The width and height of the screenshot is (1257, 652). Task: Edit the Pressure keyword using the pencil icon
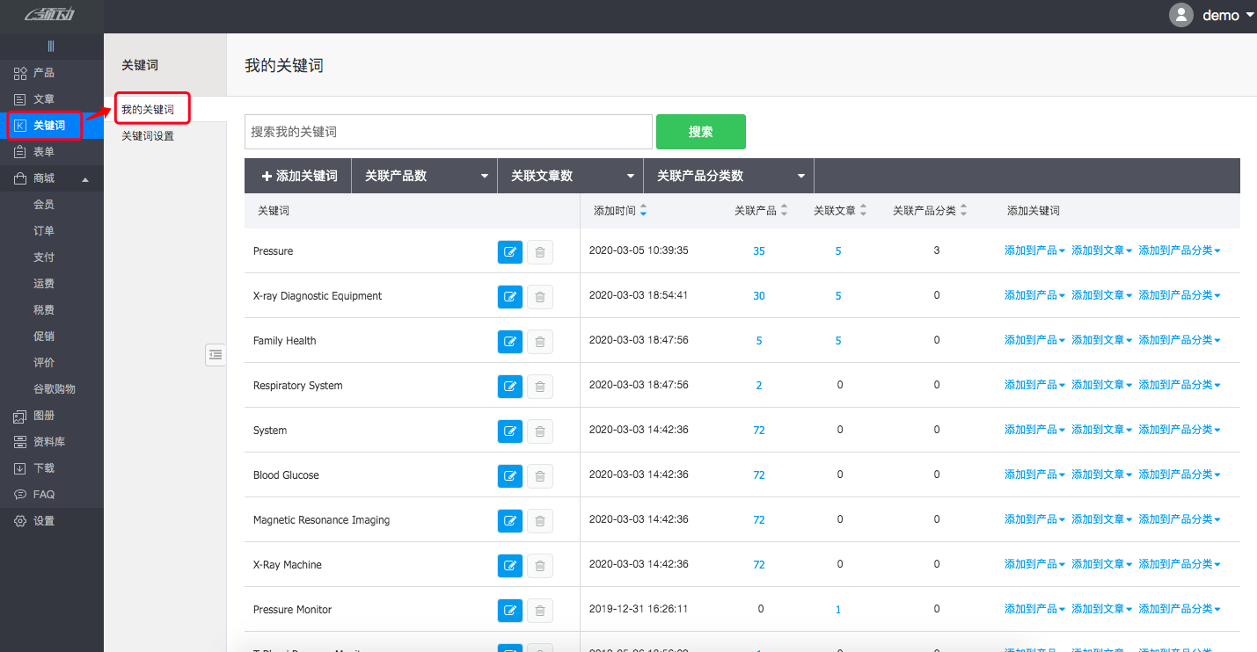[x=509, y=251]
